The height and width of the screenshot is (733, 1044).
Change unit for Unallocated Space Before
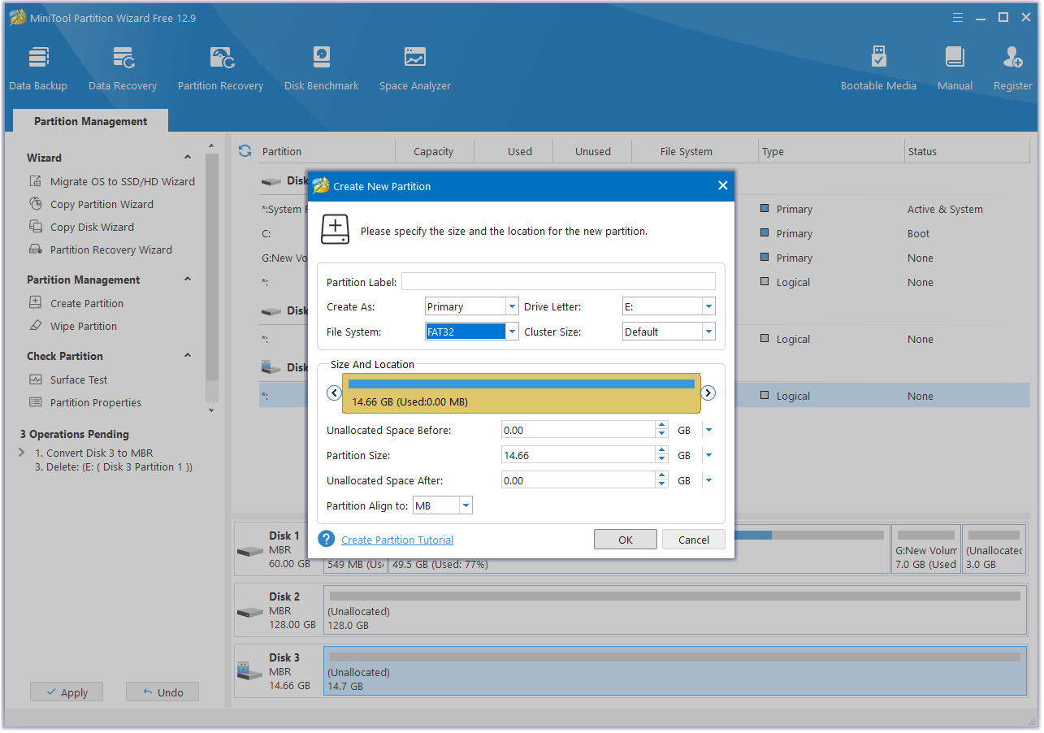[708, 430]
